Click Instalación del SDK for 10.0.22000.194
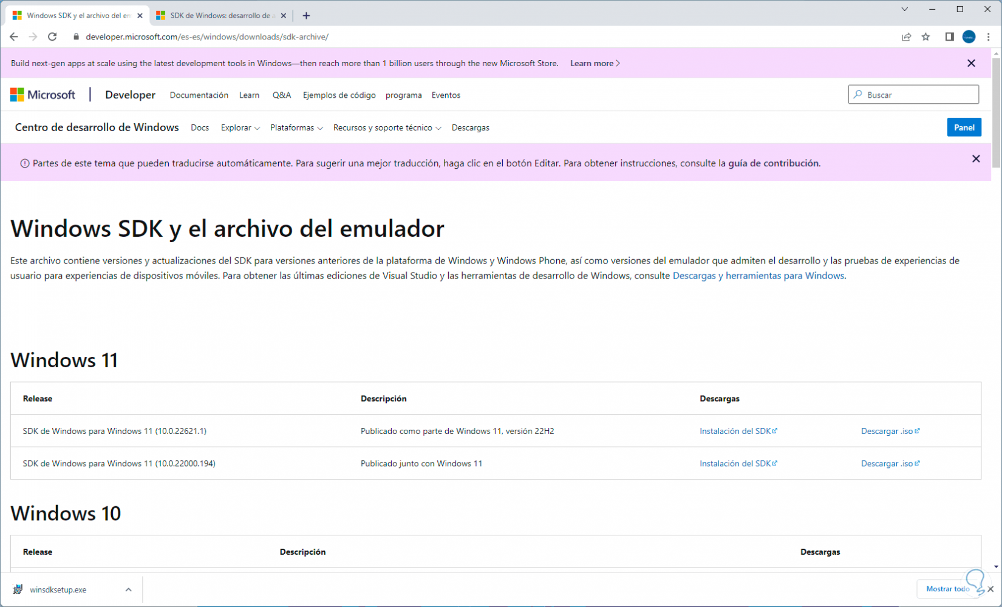 tap(738, 463)
